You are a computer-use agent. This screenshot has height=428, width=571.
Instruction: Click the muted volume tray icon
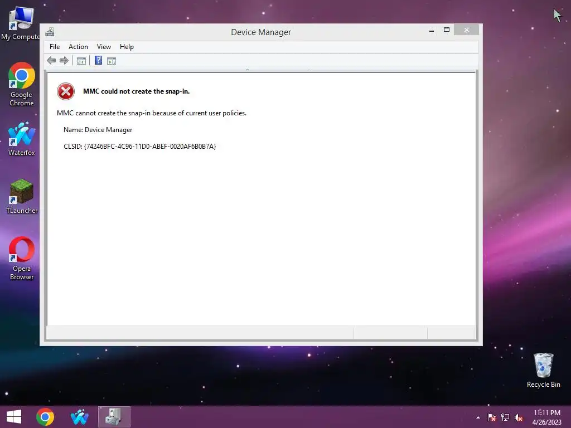tap(519, 418)
